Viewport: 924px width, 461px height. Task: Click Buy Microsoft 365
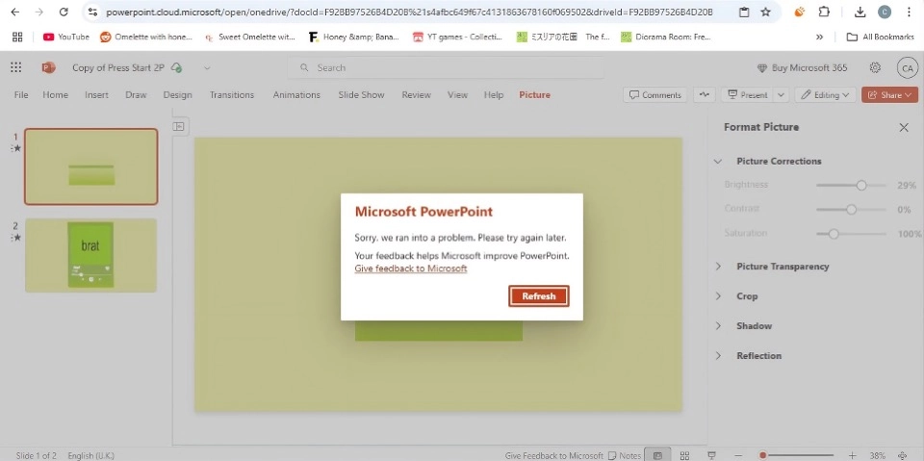(x=802, y=67)
